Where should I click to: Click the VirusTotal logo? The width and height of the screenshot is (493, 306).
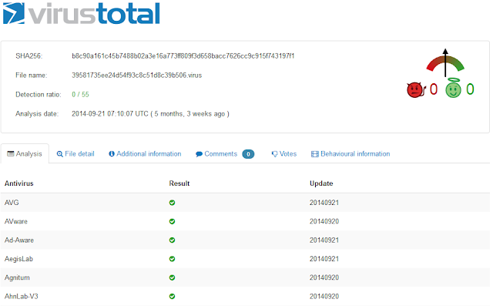tap(82, 13)
